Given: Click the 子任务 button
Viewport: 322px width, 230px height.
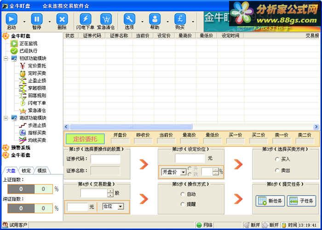Looking at the screenshot, I should [x=301, y=201].
